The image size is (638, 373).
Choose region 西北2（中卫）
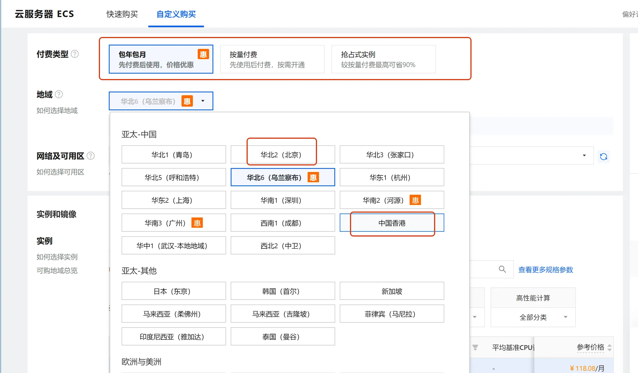283,246
